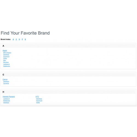Open Mac category under Apple
Image resolution: width=137 pixels, height=137 pixels.
point(5,60)
